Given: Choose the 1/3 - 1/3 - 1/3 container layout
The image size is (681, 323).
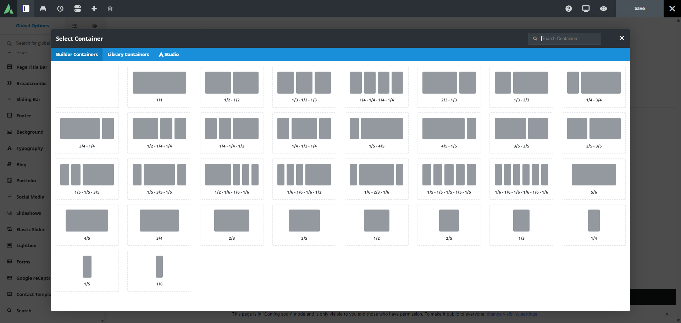Looking at the screenshot, I should point(304,87).
